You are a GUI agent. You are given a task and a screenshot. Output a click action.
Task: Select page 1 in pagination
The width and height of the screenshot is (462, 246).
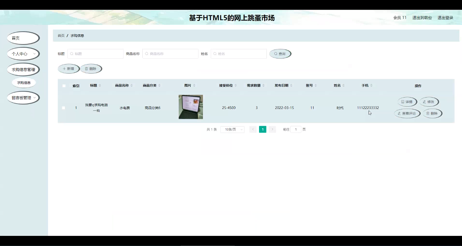click(263, 130)
